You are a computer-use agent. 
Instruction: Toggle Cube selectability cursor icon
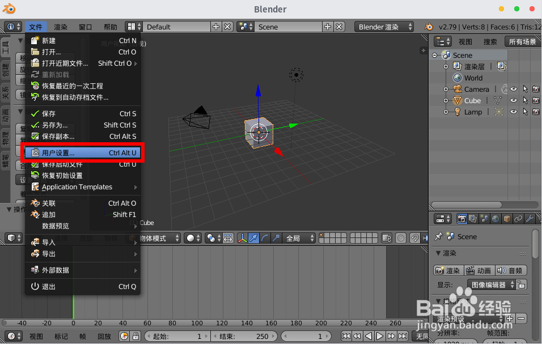(x=525, y=100)
